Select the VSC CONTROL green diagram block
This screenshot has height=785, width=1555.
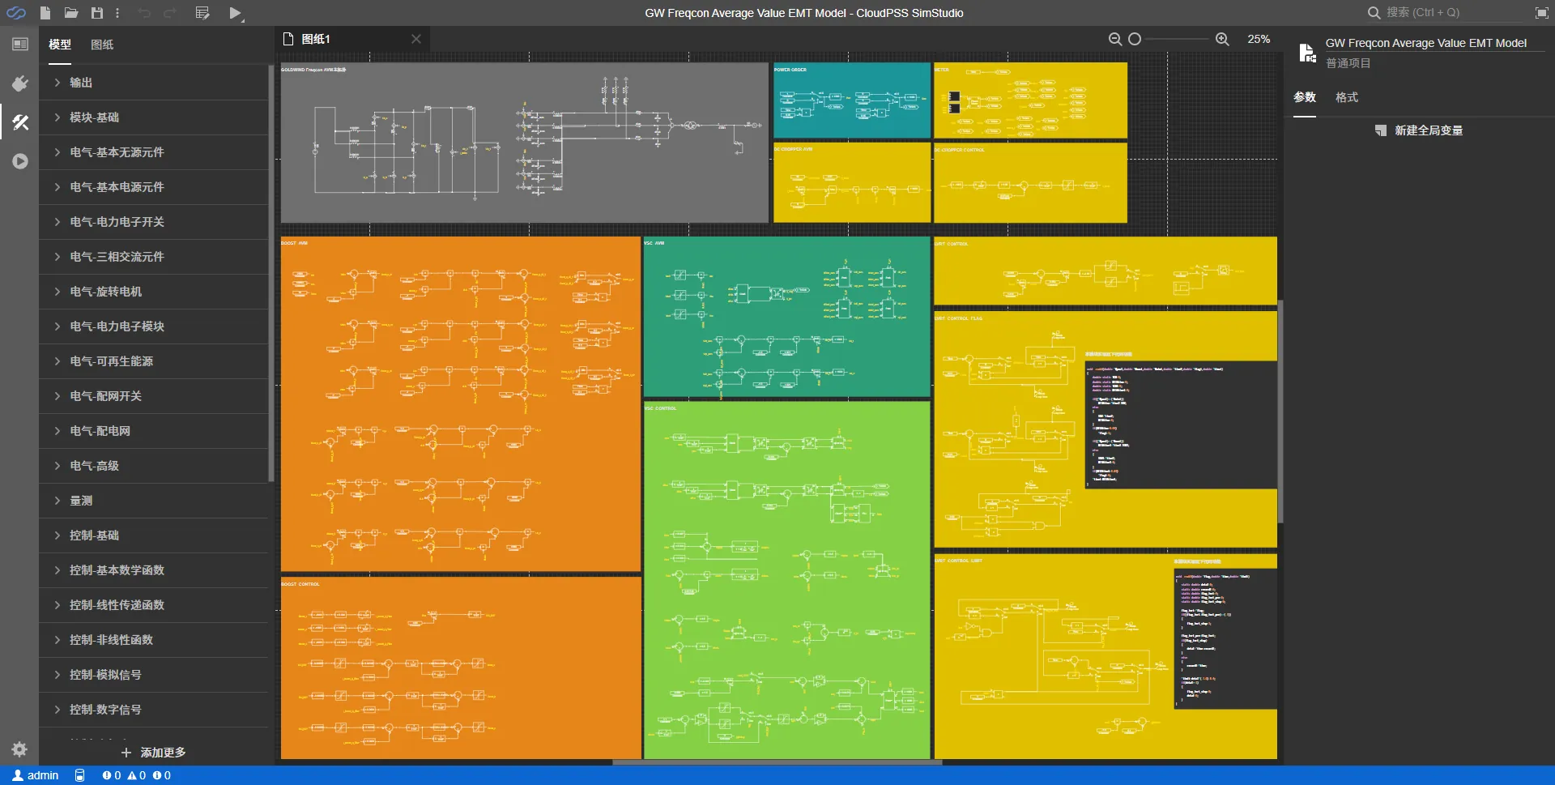786,580
